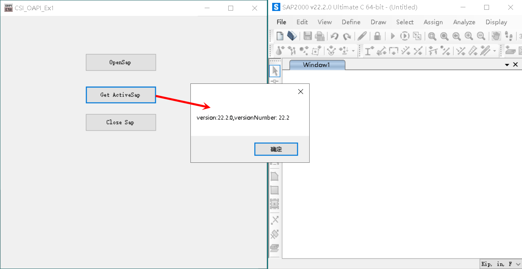Click the Redo arrow icon
Image resolution: width=522 pixels, height=269 pixels.
pyautogui.click(x=347, y=36)
